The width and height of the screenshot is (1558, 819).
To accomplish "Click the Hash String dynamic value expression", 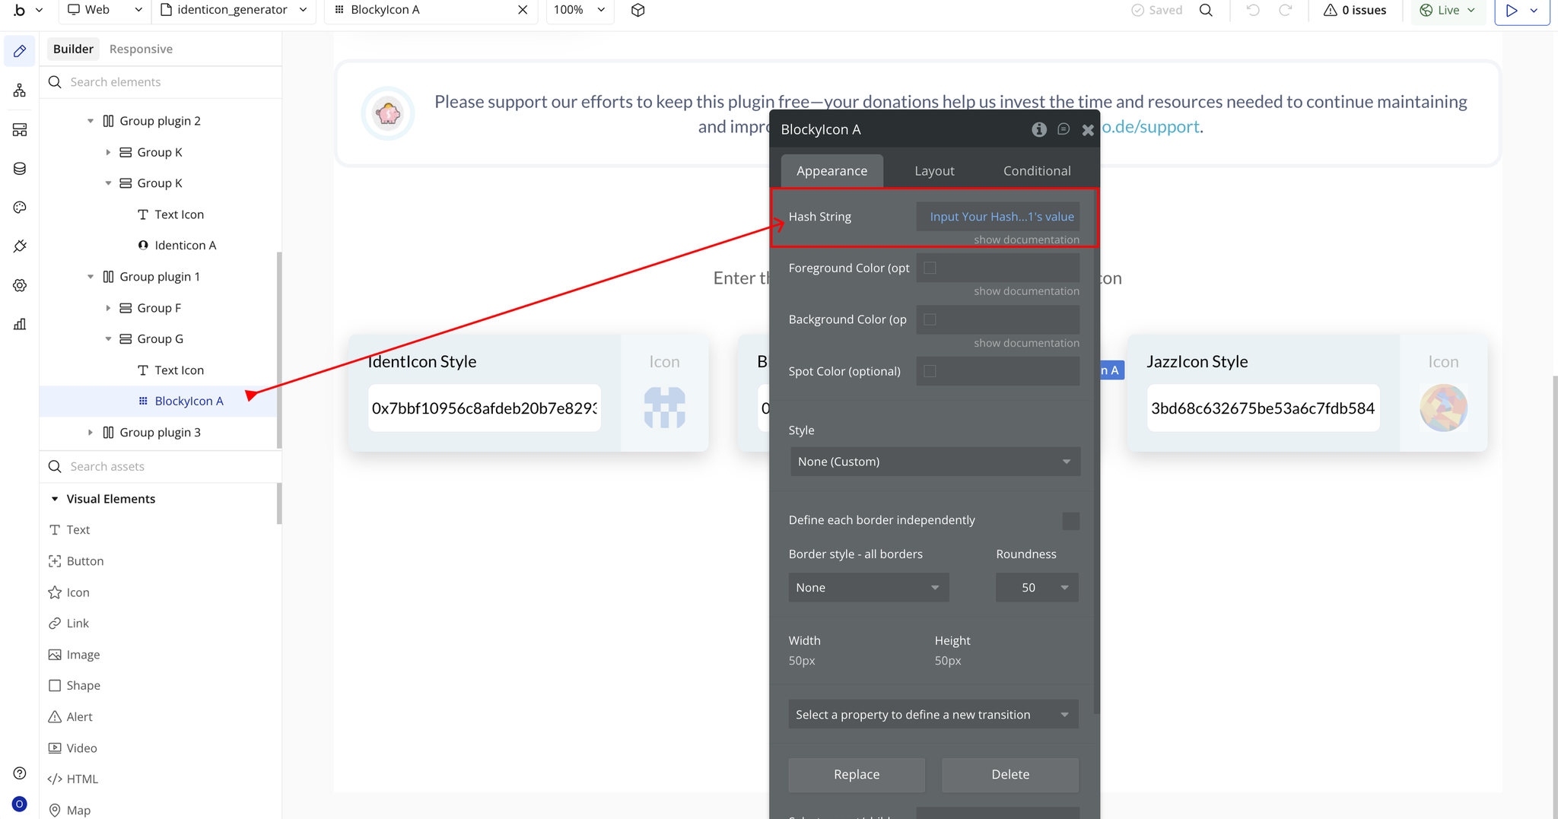I will 1001,217.
